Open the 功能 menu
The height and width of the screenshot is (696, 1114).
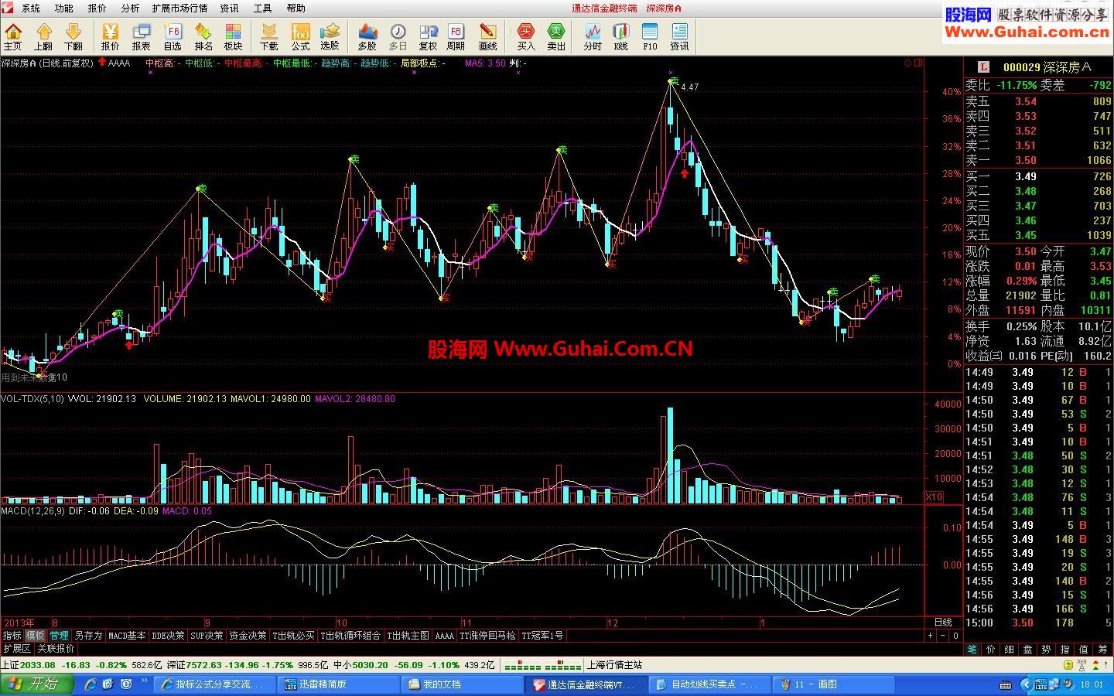[63, 8]
